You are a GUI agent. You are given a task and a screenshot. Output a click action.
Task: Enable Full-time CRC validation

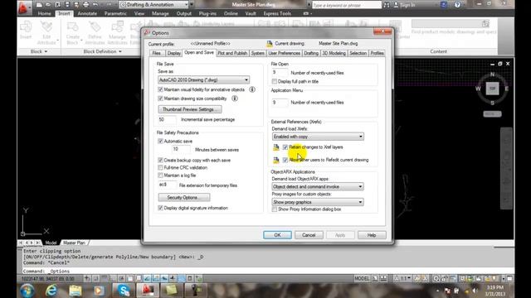[160, 167]
